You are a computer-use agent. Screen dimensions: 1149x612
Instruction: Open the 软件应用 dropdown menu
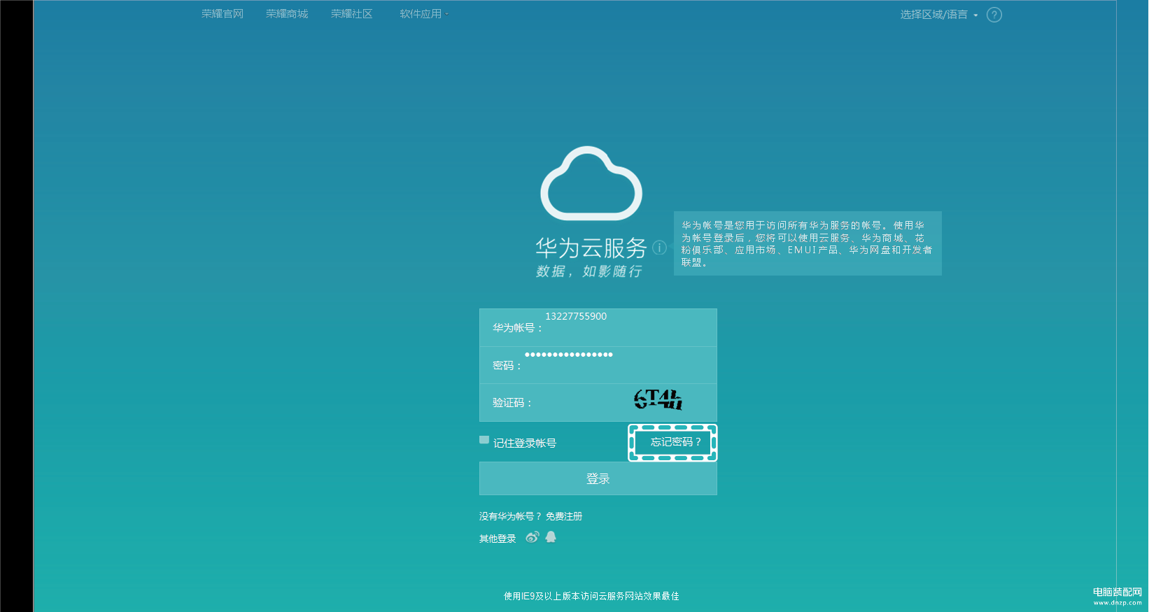pos(424,14)
